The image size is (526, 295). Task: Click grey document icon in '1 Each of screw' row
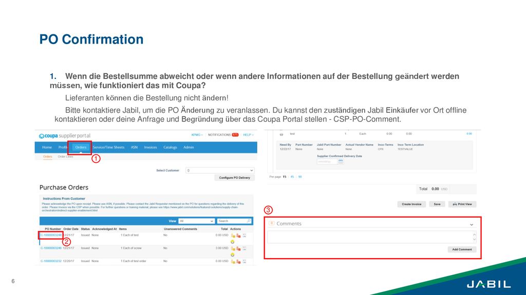coord(244,248)
